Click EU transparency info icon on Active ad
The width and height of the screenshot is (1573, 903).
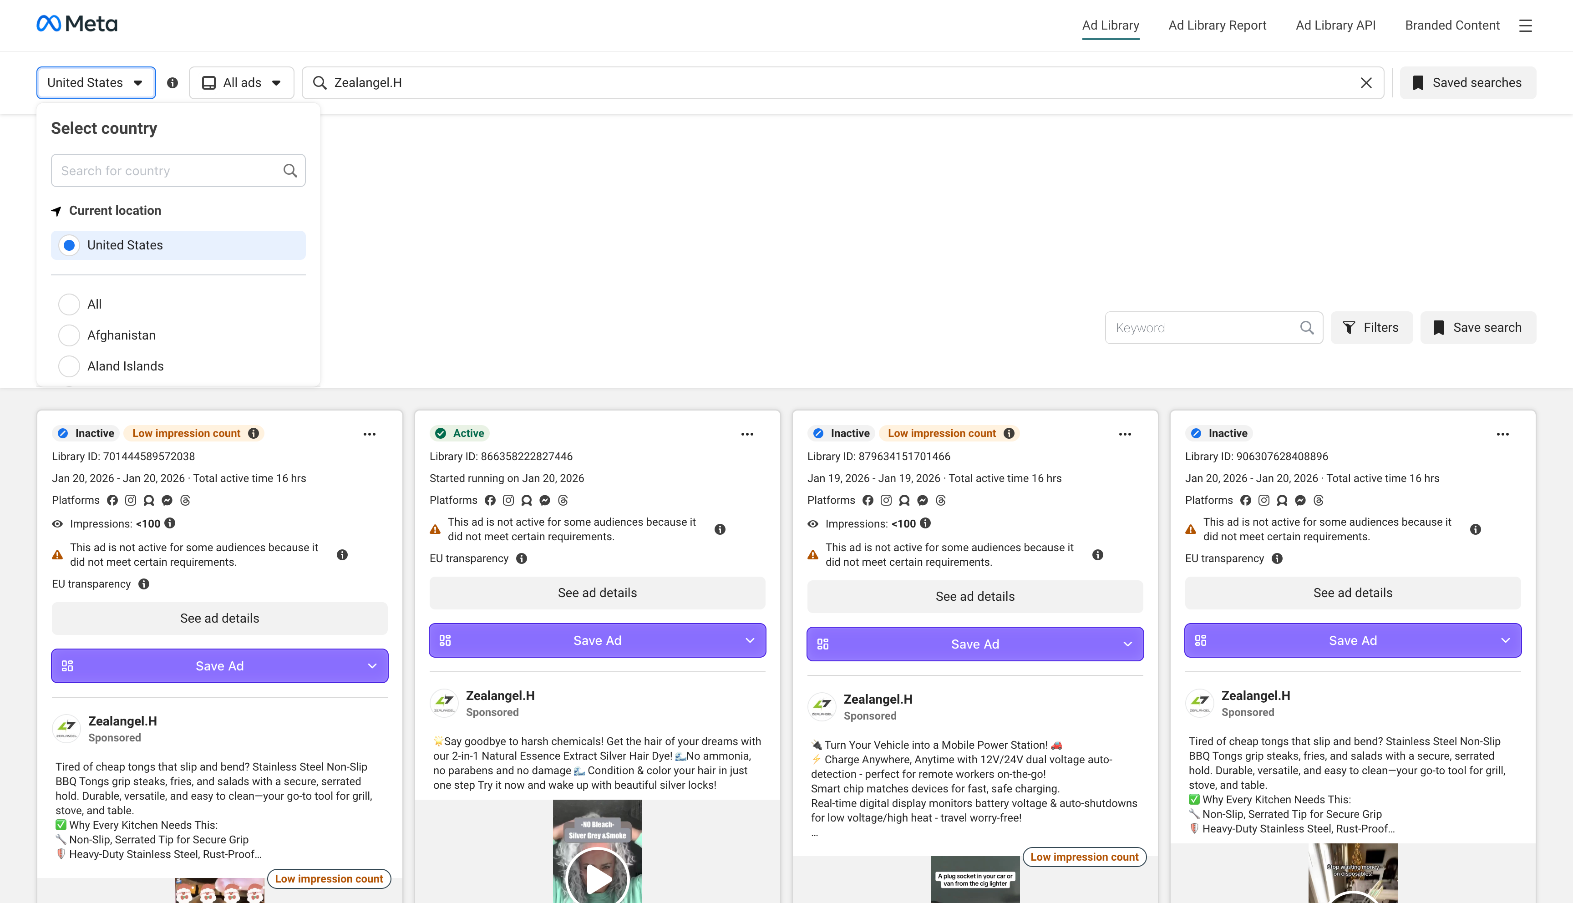[x=522, y=558]
